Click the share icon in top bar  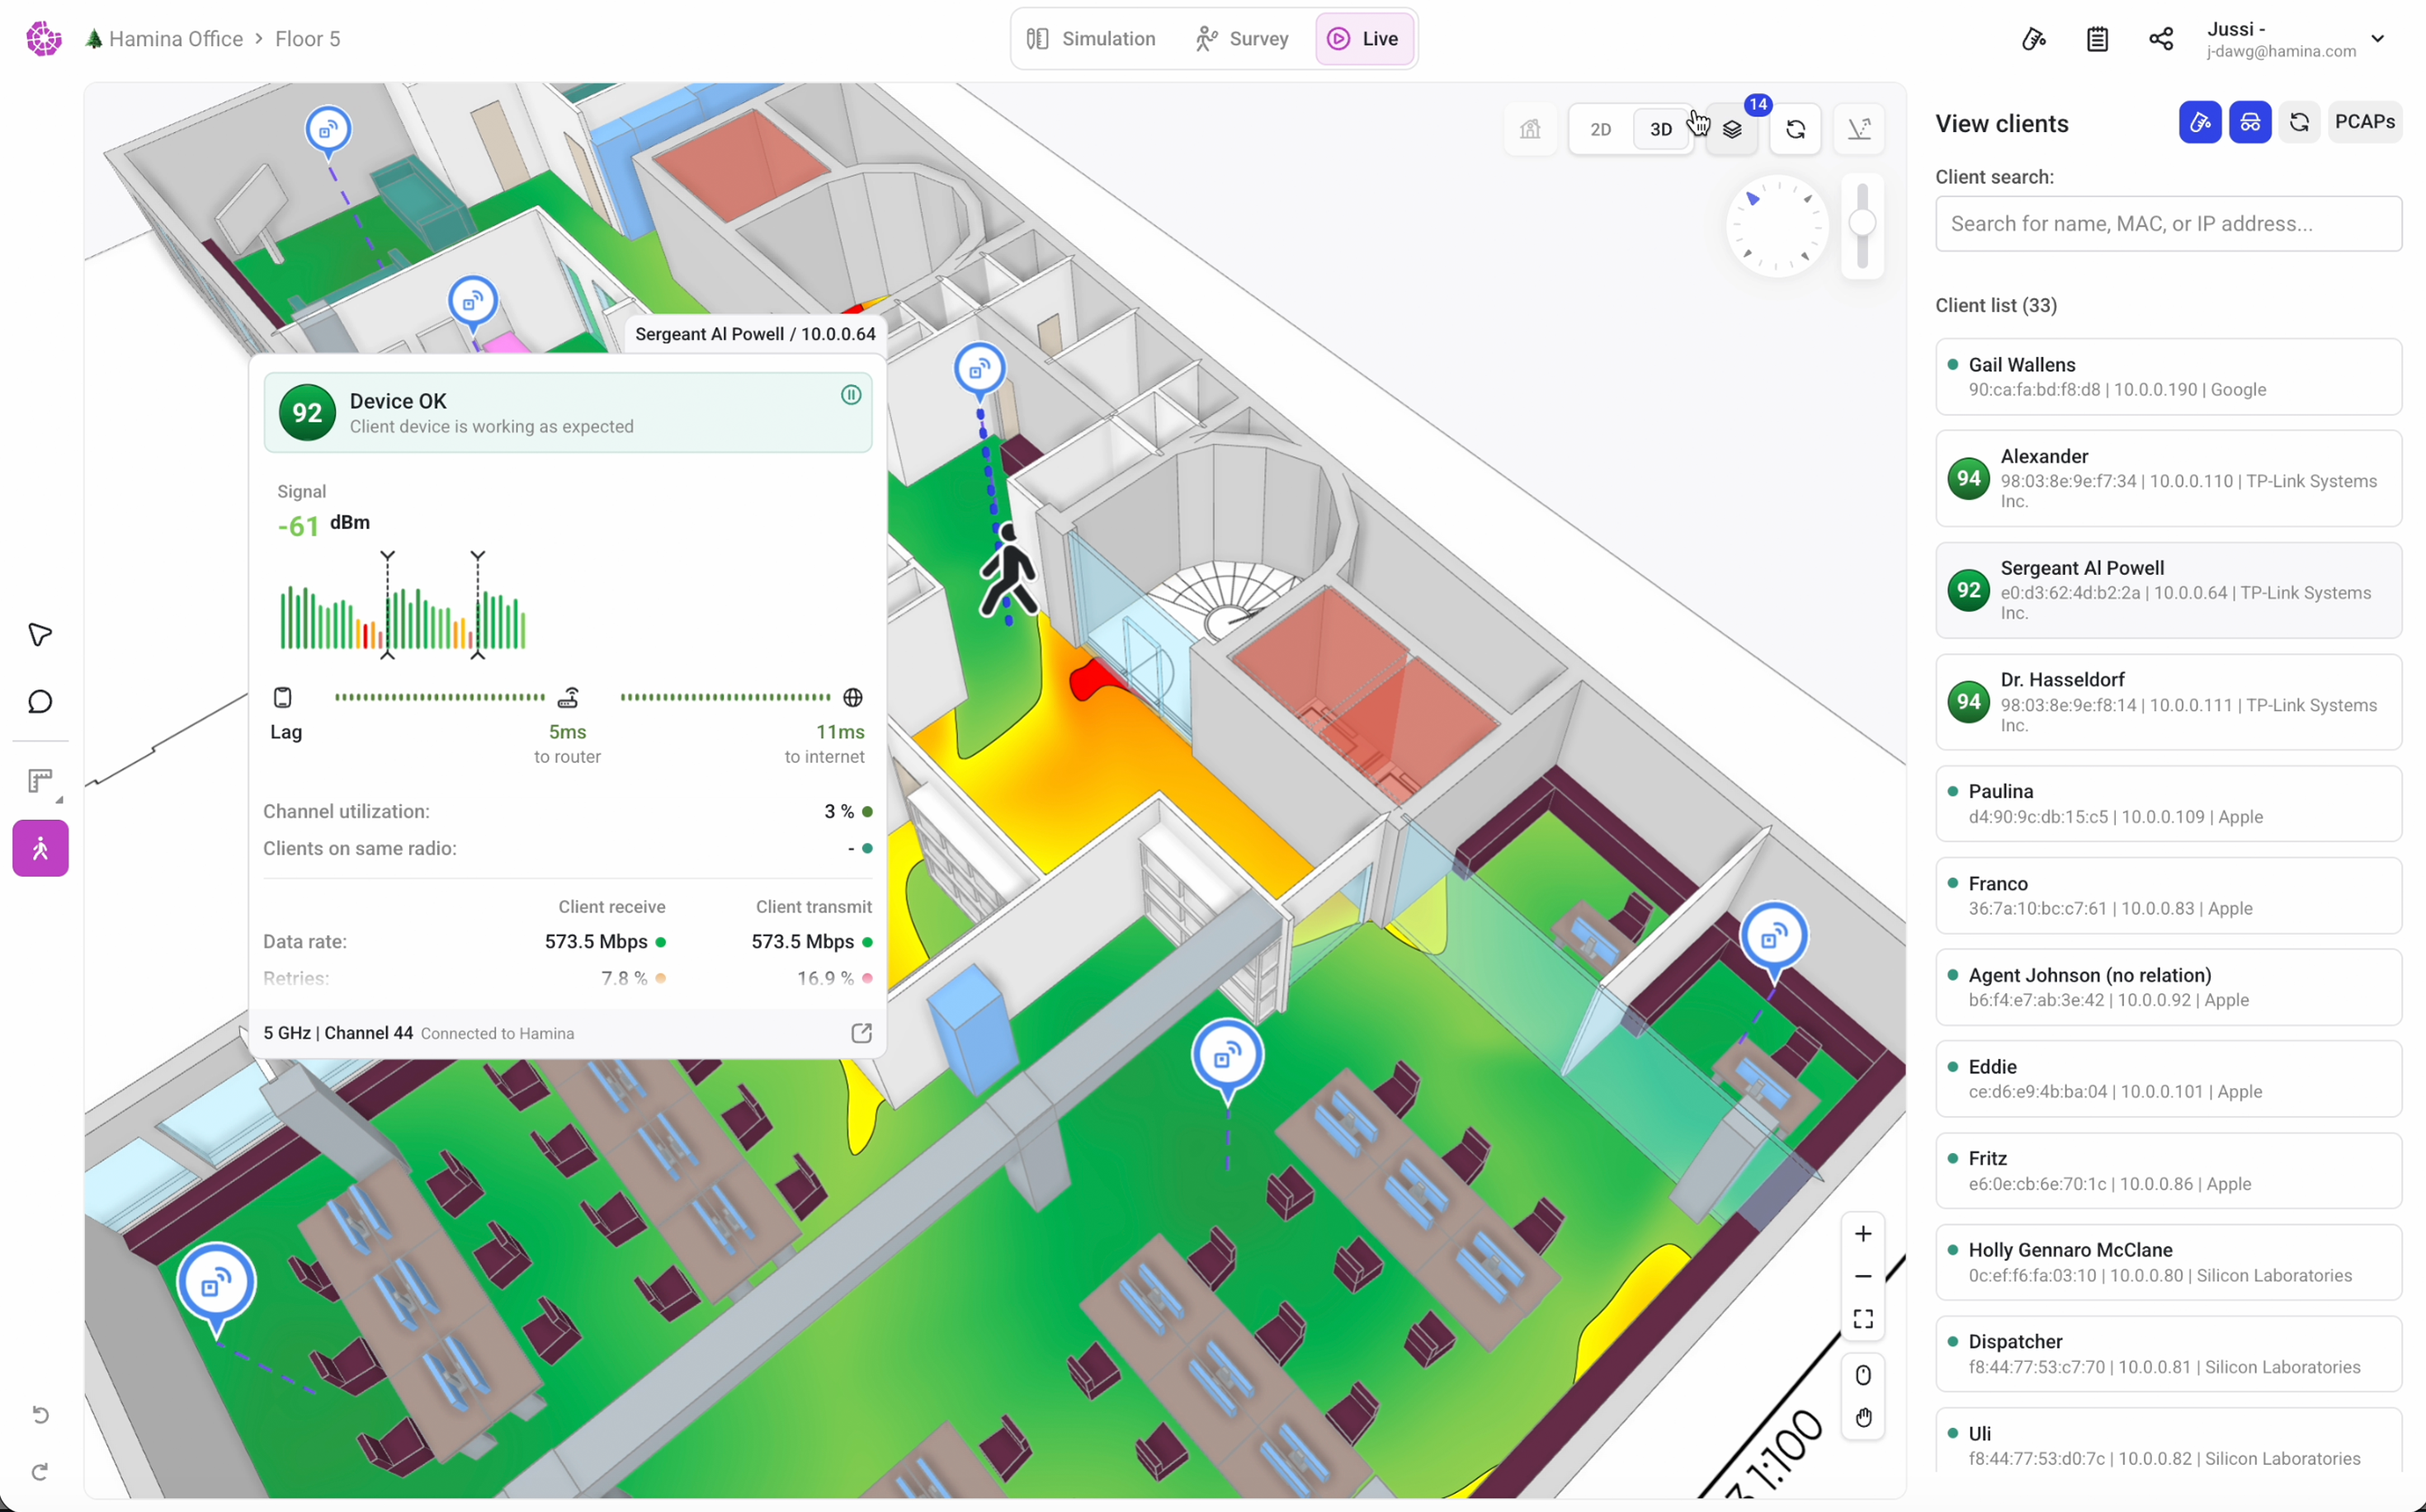click(x=2161, y=39)
